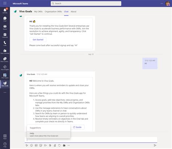
Task: Click the Viva Learning icon in compose toolbar
Action: point(64,145)
